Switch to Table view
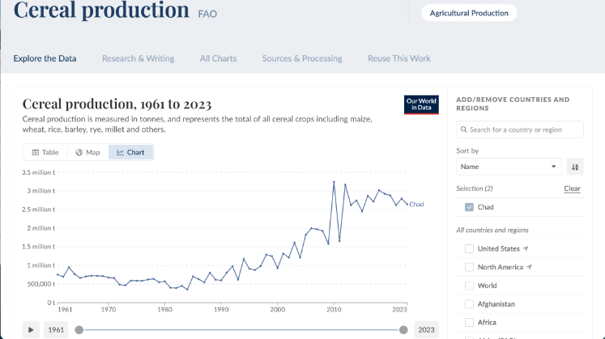The width and height of the screenshot is (605, 339). click(x=45, y=152)
